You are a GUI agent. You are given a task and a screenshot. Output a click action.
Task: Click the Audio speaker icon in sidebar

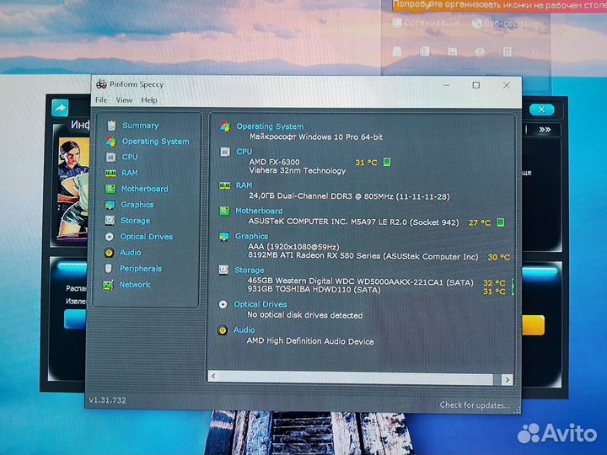click(109, 253)
